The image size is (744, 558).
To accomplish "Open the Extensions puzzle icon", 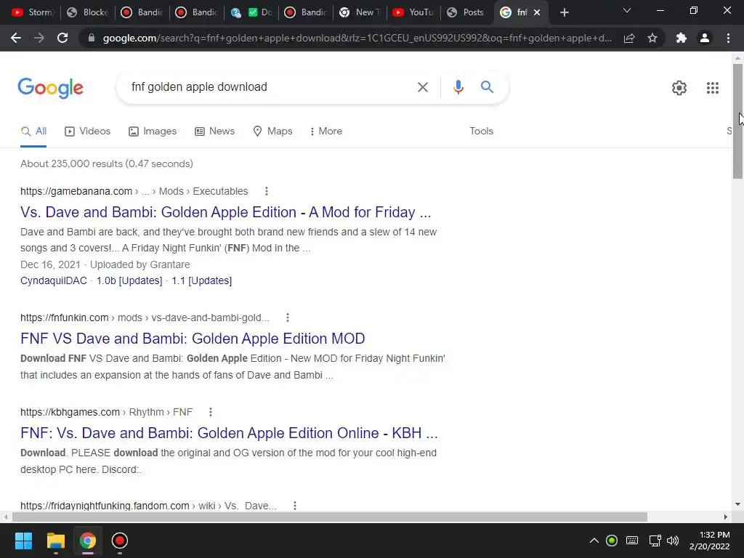I will (682, 38).
